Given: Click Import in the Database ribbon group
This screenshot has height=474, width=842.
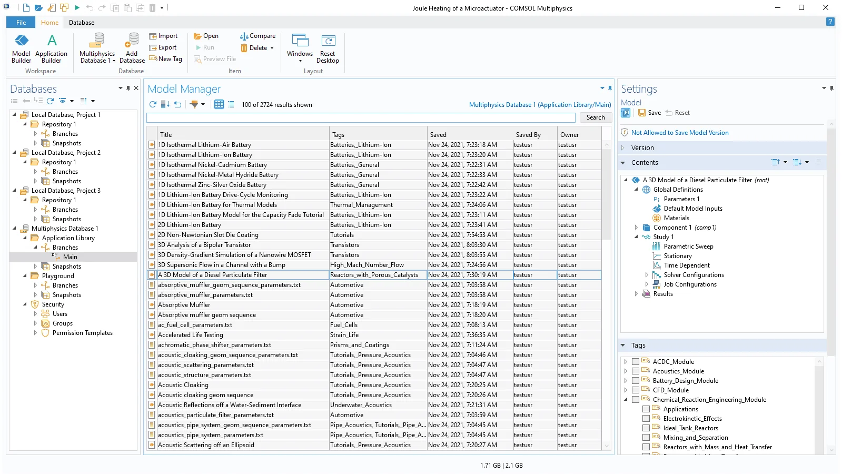Looking at the screenshot, I should click(163, 36).
